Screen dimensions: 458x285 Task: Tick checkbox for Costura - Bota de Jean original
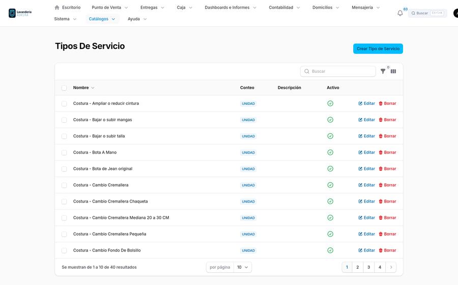tap(64, 169)
